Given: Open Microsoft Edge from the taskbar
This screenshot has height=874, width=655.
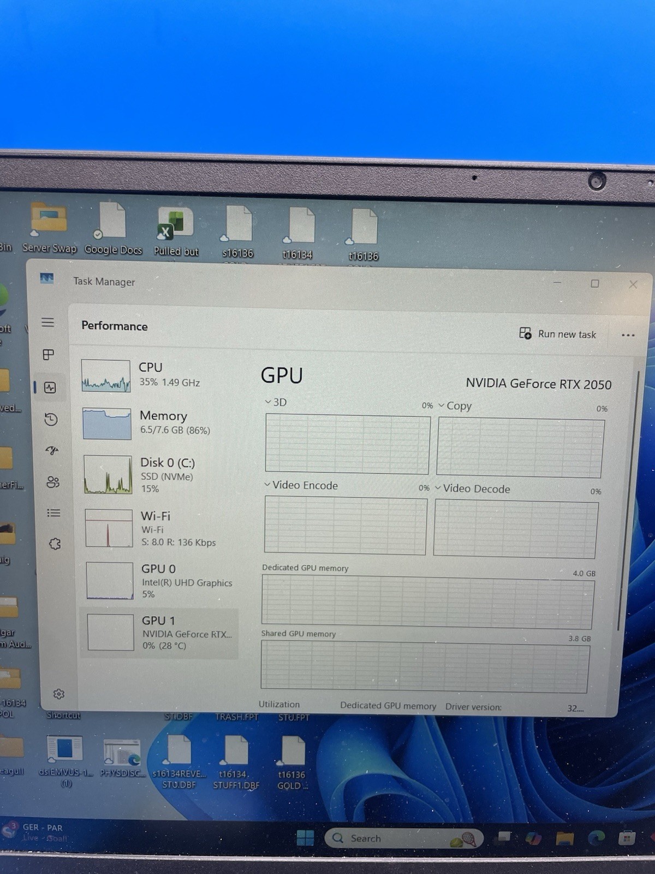Looking at the screenshot, I should click(596, 837).
